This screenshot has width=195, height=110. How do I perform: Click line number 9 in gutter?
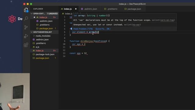coord(65,41)
